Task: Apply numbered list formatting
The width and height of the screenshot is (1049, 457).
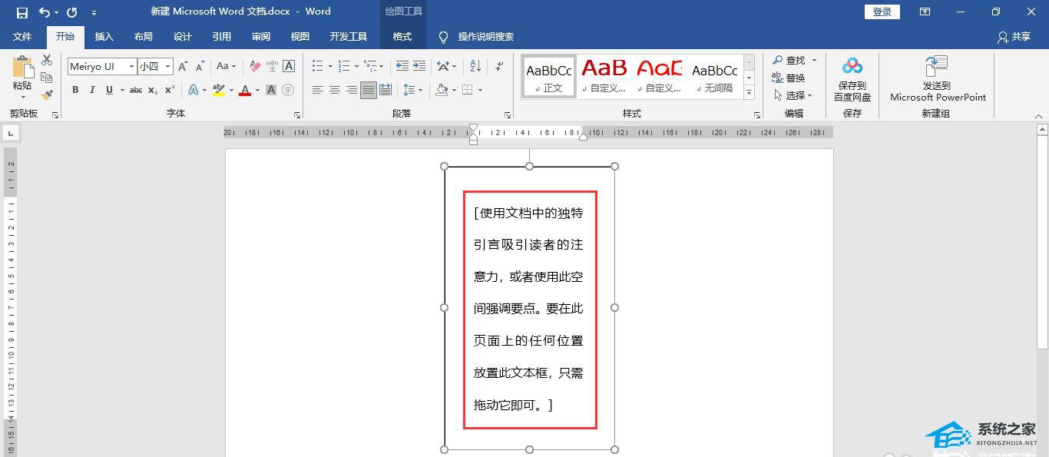Action: 343,67
